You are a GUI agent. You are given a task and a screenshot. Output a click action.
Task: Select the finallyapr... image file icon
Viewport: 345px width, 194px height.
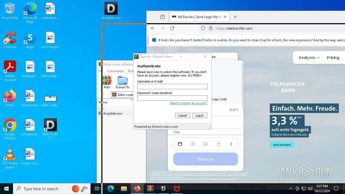pyautogui.click(x=30, y=69)
